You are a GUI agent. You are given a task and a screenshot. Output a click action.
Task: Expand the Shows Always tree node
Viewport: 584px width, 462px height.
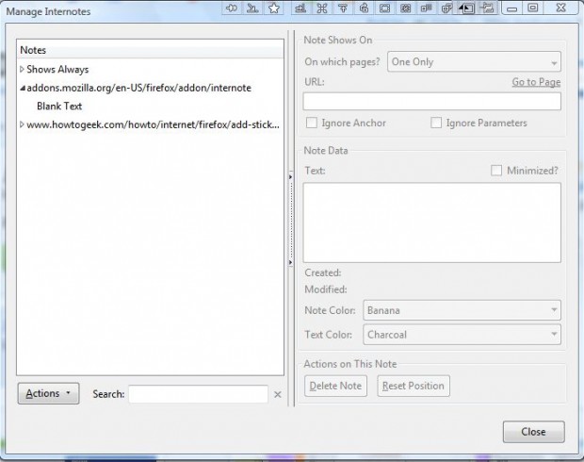click(x=22, y=70)
